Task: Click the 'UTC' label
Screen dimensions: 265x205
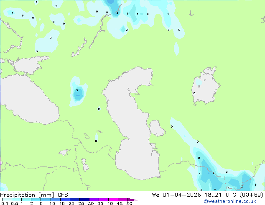Action: pos(231,195)
